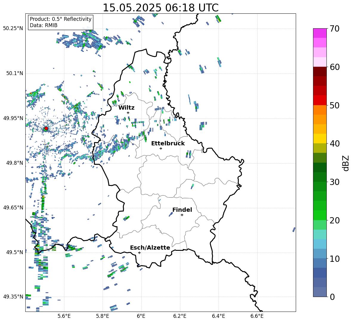
Task: Click the colorbar tick label 20
Action: pyautogui.click(x=335, y=220)
